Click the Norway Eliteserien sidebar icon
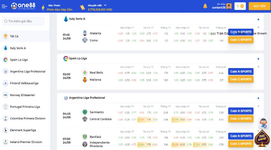This screenshot has width=271, height=150. coord(5,95)
